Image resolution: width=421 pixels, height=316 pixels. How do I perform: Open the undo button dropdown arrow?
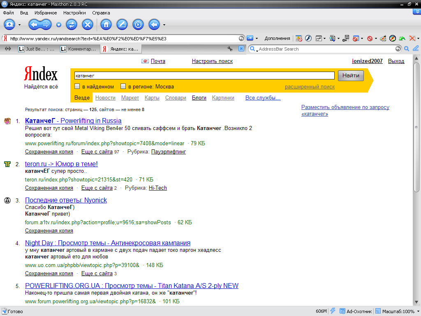(x=164, y=25)
